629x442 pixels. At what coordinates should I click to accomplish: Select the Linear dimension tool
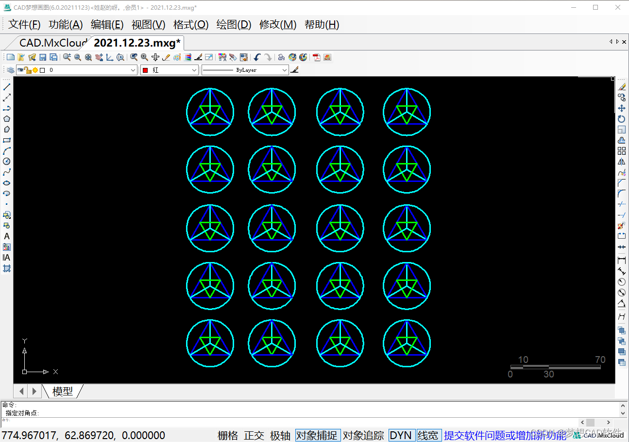[x=622, y=261]
